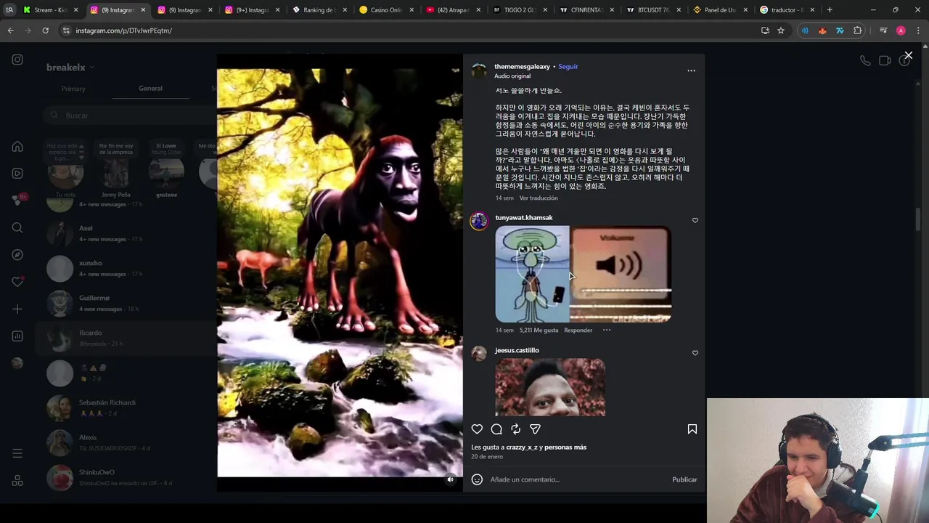Open the comment bubble icon
This screenshot has width=929, height=523.
coord(496,429)
